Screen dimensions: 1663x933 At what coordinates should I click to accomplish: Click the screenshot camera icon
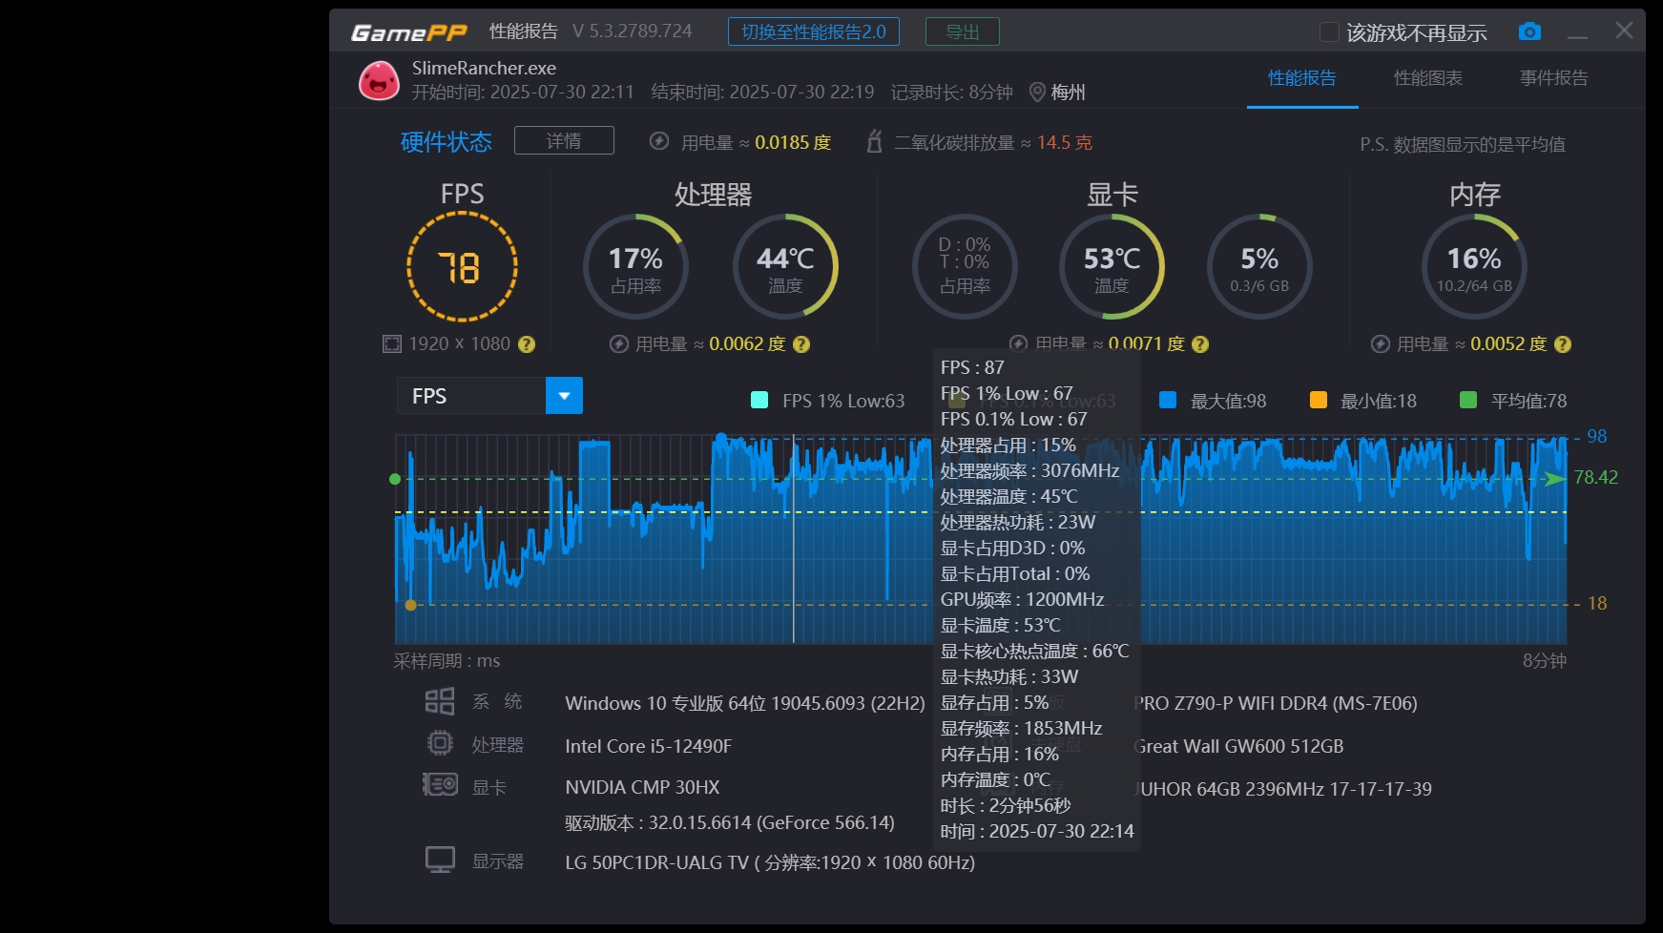coord(1529,31)
